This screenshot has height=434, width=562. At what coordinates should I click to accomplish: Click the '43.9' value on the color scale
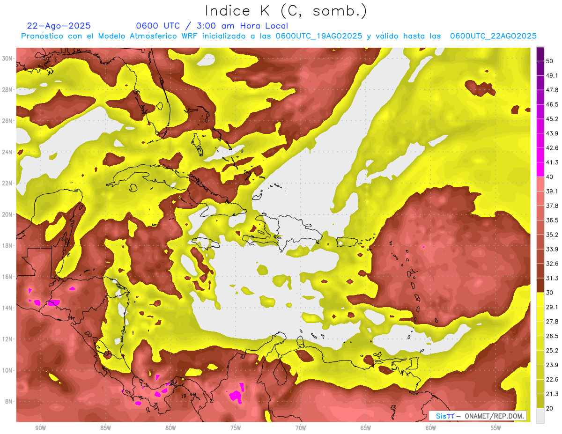coord(552,134)
